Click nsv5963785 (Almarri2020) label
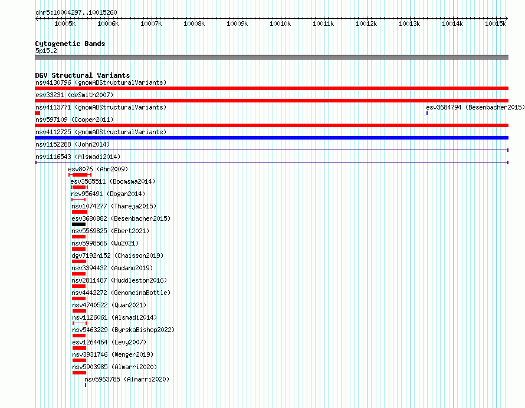Image resolution: width=525 pixels, height=408 pixels. 127,379
